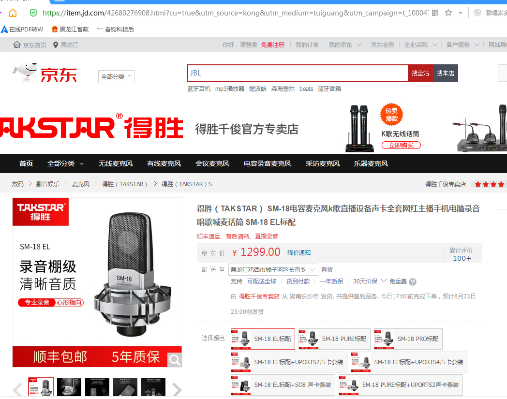This screenshot has width=507, height=399.
Task: Click 免费注册 register link
Action: 272,45
